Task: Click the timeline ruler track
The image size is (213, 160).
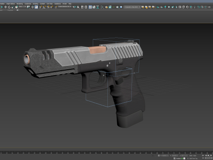Action: coord(106,152)
